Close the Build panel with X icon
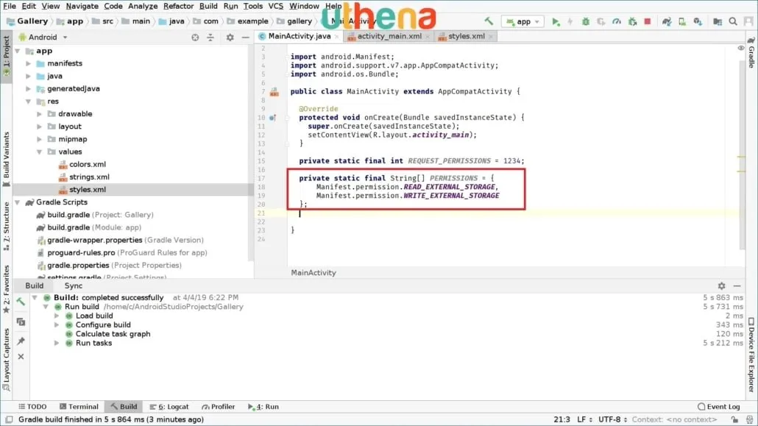 coord(21,356)
